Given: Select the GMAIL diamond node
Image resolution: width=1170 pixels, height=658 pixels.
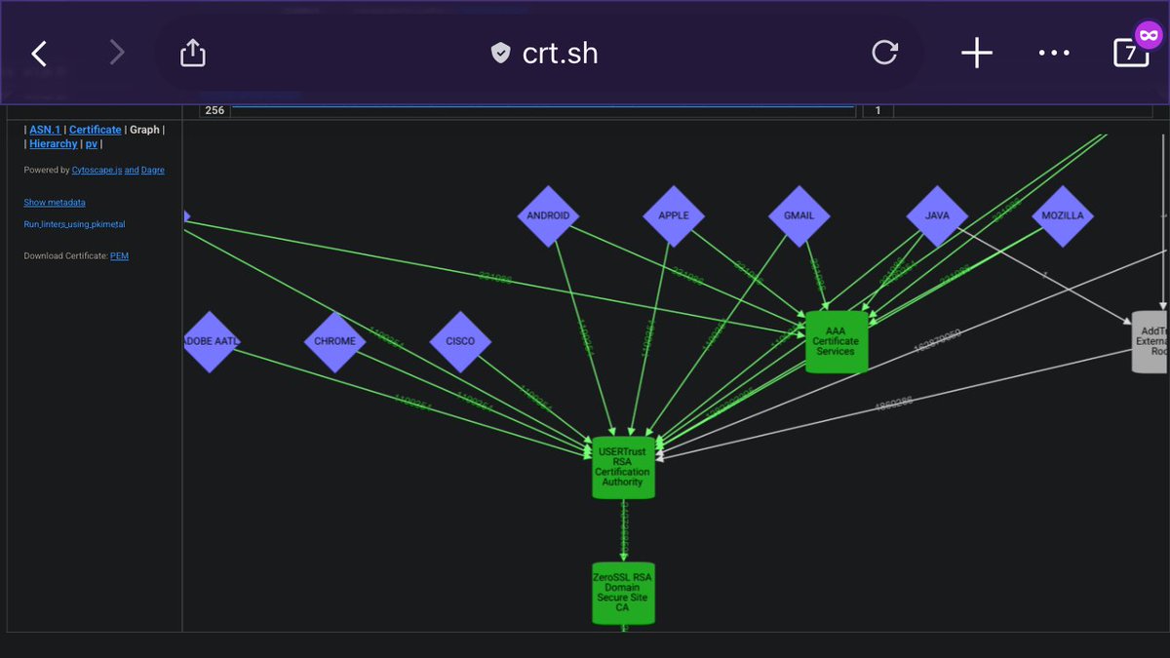Looking at the screenshot, I should click(x=799, y=215).
